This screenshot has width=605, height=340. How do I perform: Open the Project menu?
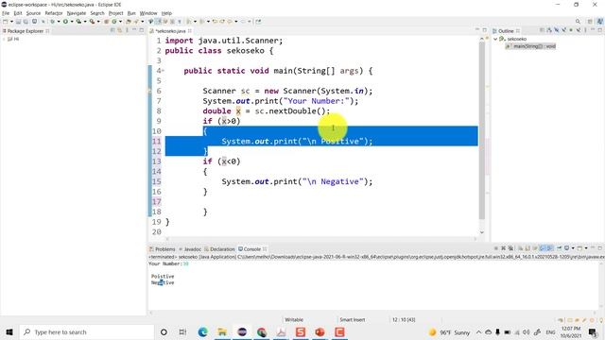click(x=115, y=13)
